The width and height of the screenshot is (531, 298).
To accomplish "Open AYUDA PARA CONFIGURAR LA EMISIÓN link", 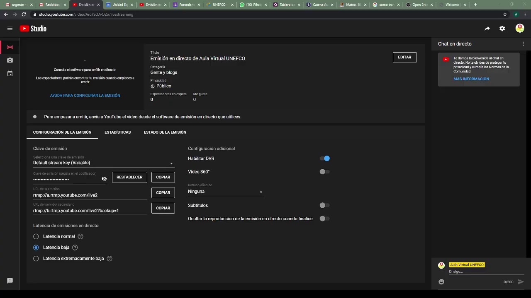I will pos(85,96).
